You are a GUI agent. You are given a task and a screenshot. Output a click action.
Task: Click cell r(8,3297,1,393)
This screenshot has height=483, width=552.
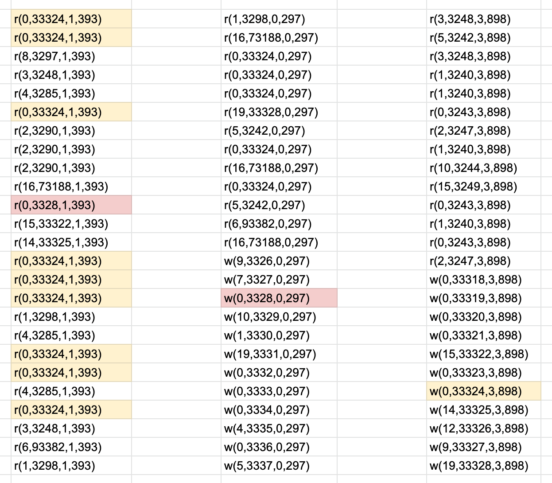pos(71,56)
